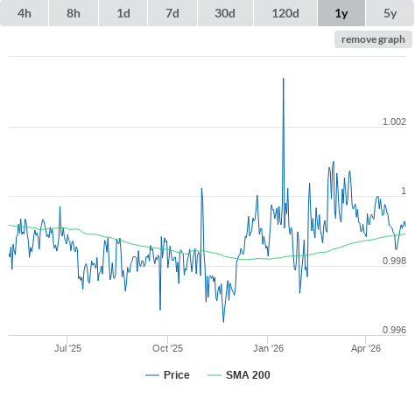Switch to the 8h time range
This screenshot has width=415, height=398.
[x=74, y=13]
